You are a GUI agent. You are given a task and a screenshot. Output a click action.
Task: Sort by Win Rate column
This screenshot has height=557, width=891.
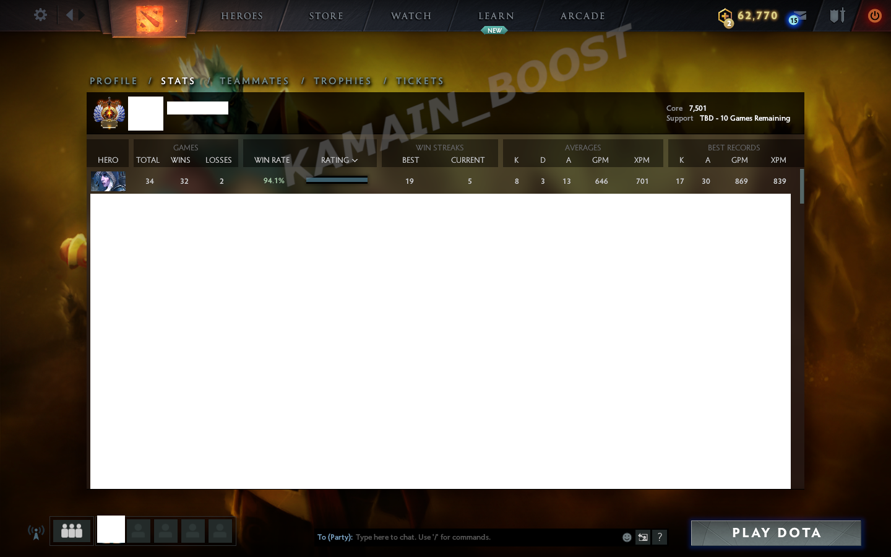(x=272, y=160)
